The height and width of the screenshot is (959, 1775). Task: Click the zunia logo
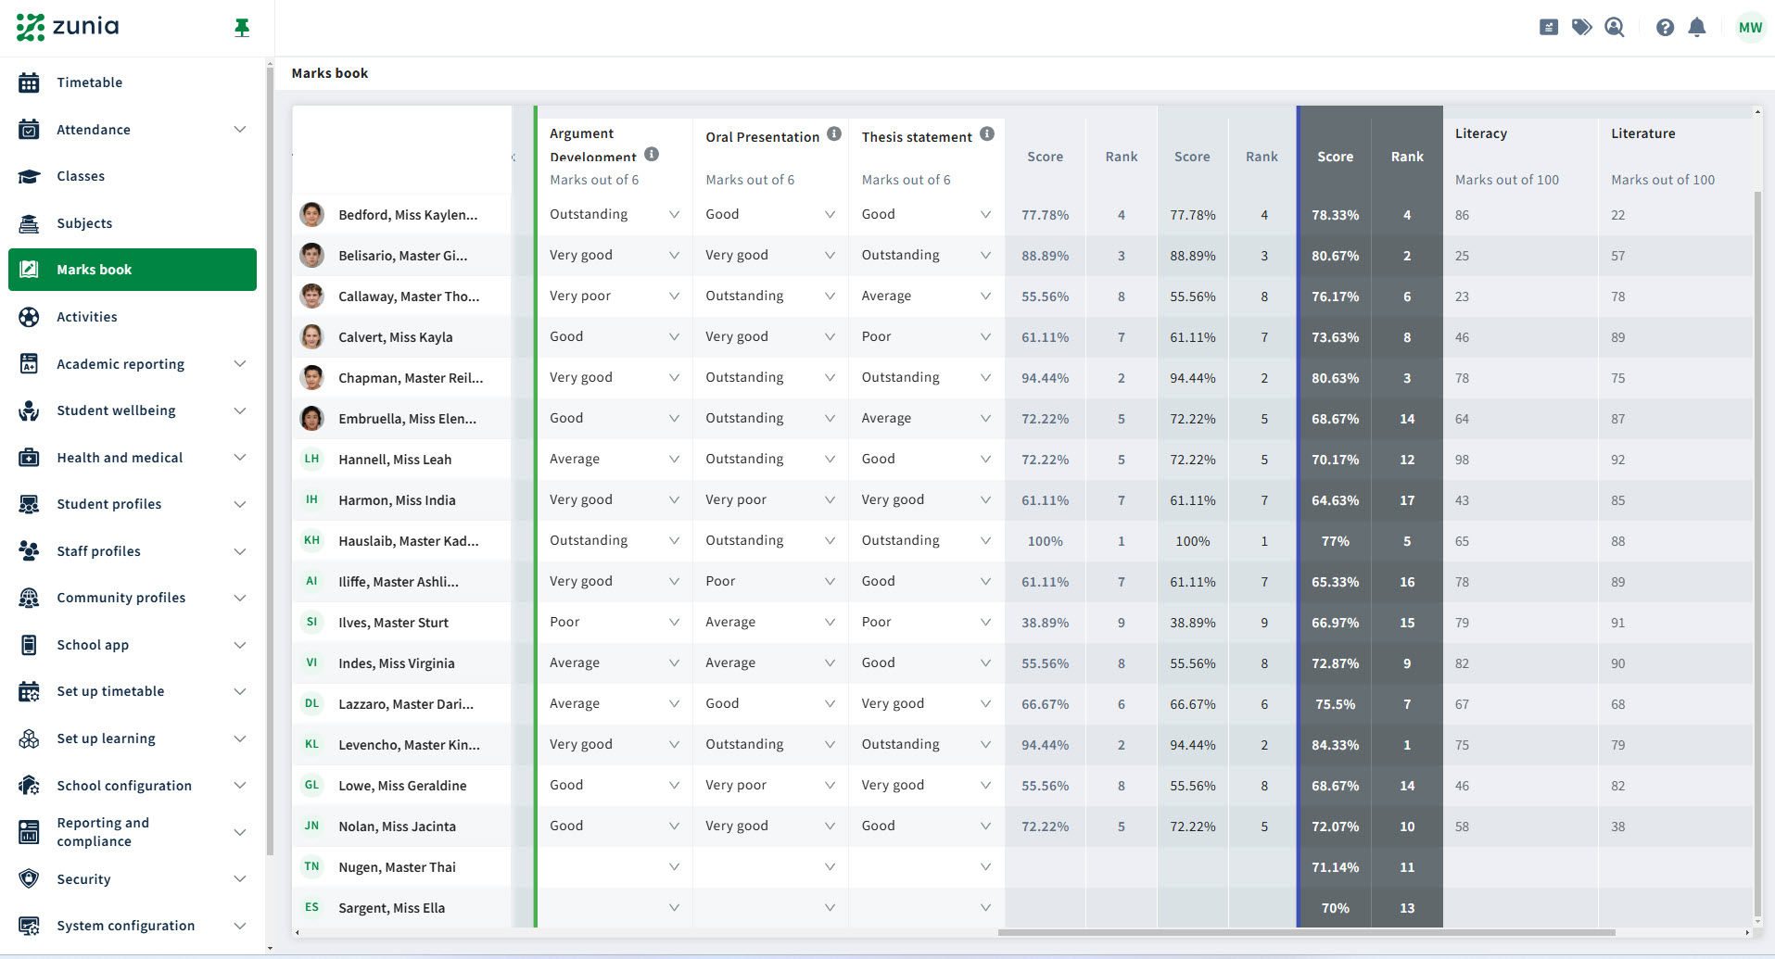pos(68,27)
